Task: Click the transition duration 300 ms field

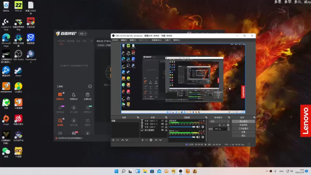Action: point(220,129)
